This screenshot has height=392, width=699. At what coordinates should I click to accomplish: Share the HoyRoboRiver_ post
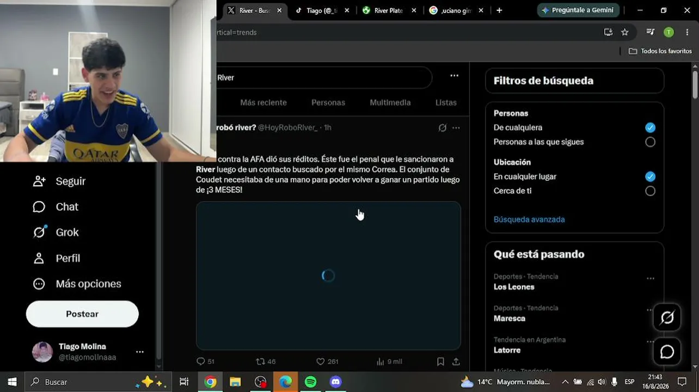[456, 362]
